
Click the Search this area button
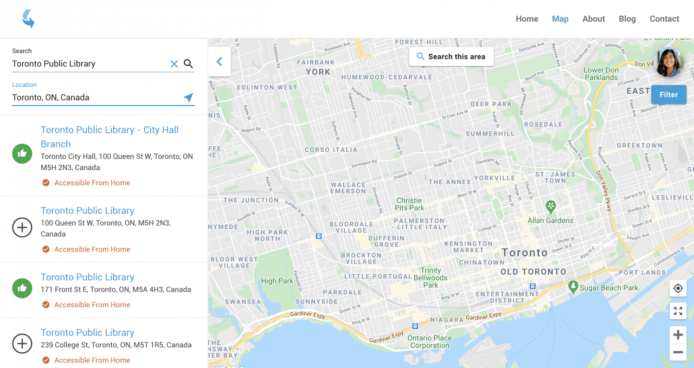click(x=451, y=56)
